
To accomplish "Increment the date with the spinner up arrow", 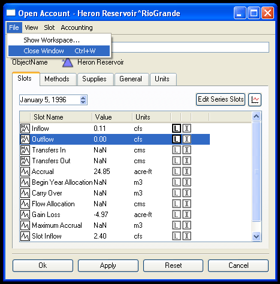I will 83,97.
